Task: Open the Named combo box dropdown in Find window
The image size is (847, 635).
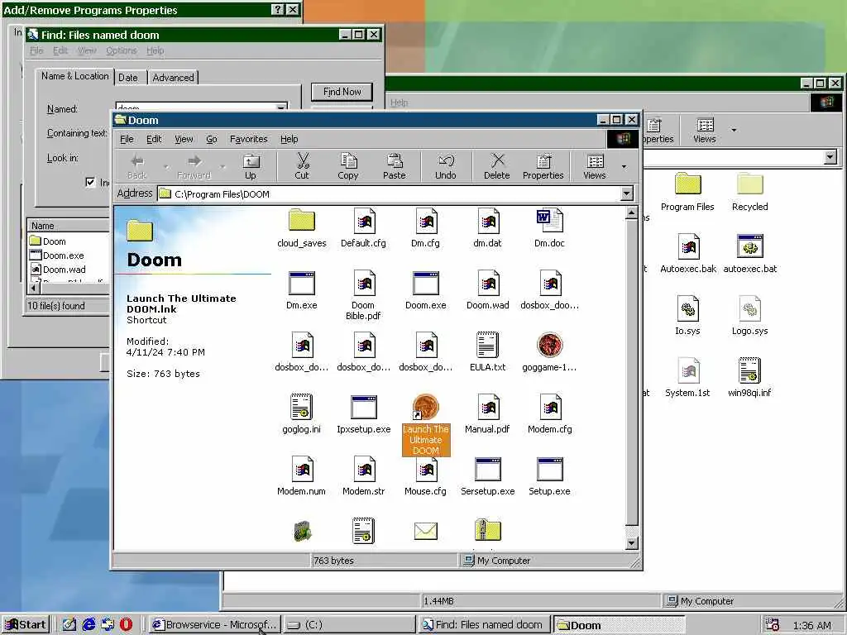Action: (281, 107)
